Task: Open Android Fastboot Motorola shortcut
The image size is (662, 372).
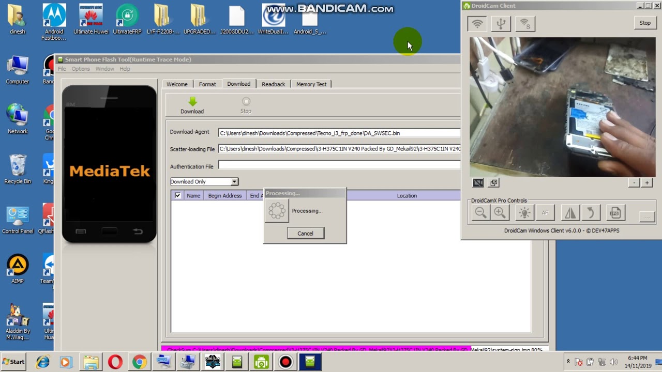Action: (x=54, y=23)
